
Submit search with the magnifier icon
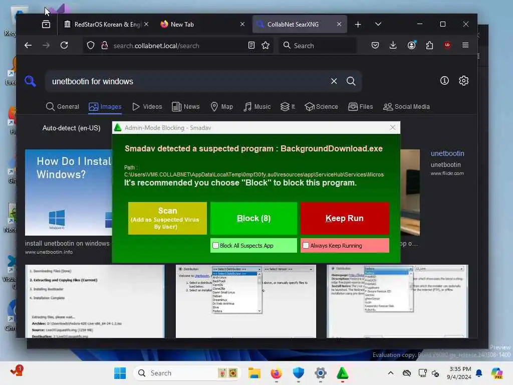click(x=351, y=81)
